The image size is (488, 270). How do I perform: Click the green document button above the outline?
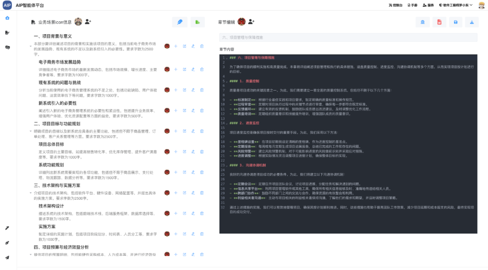click(197, 22)
